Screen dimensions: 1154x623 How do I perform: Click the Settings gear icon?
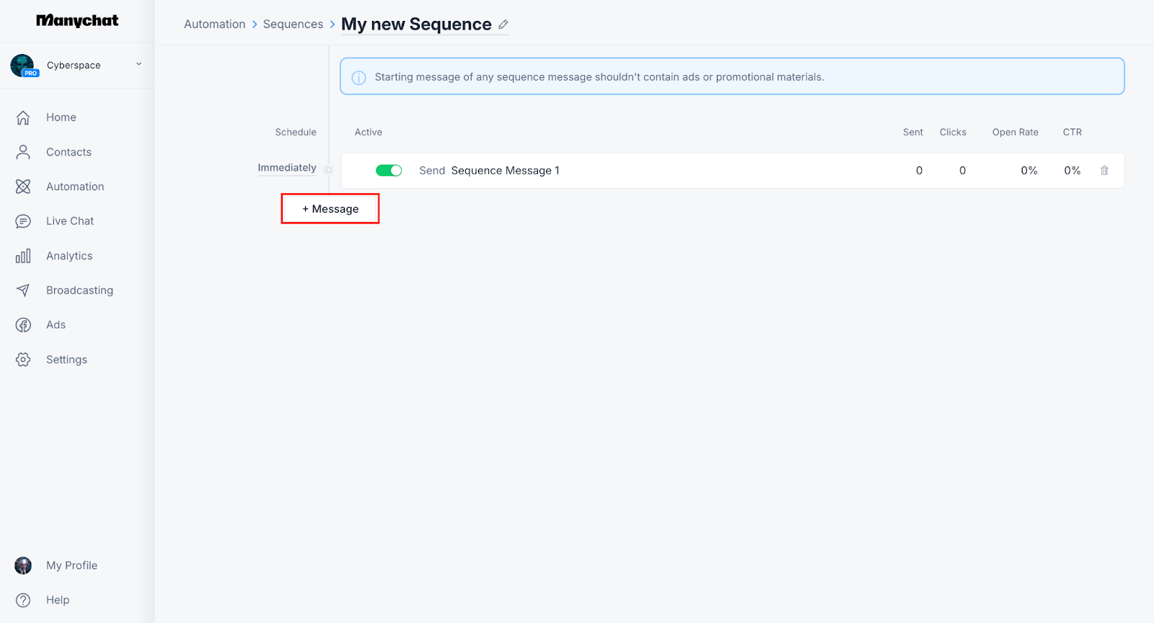(x=23, y=360)
